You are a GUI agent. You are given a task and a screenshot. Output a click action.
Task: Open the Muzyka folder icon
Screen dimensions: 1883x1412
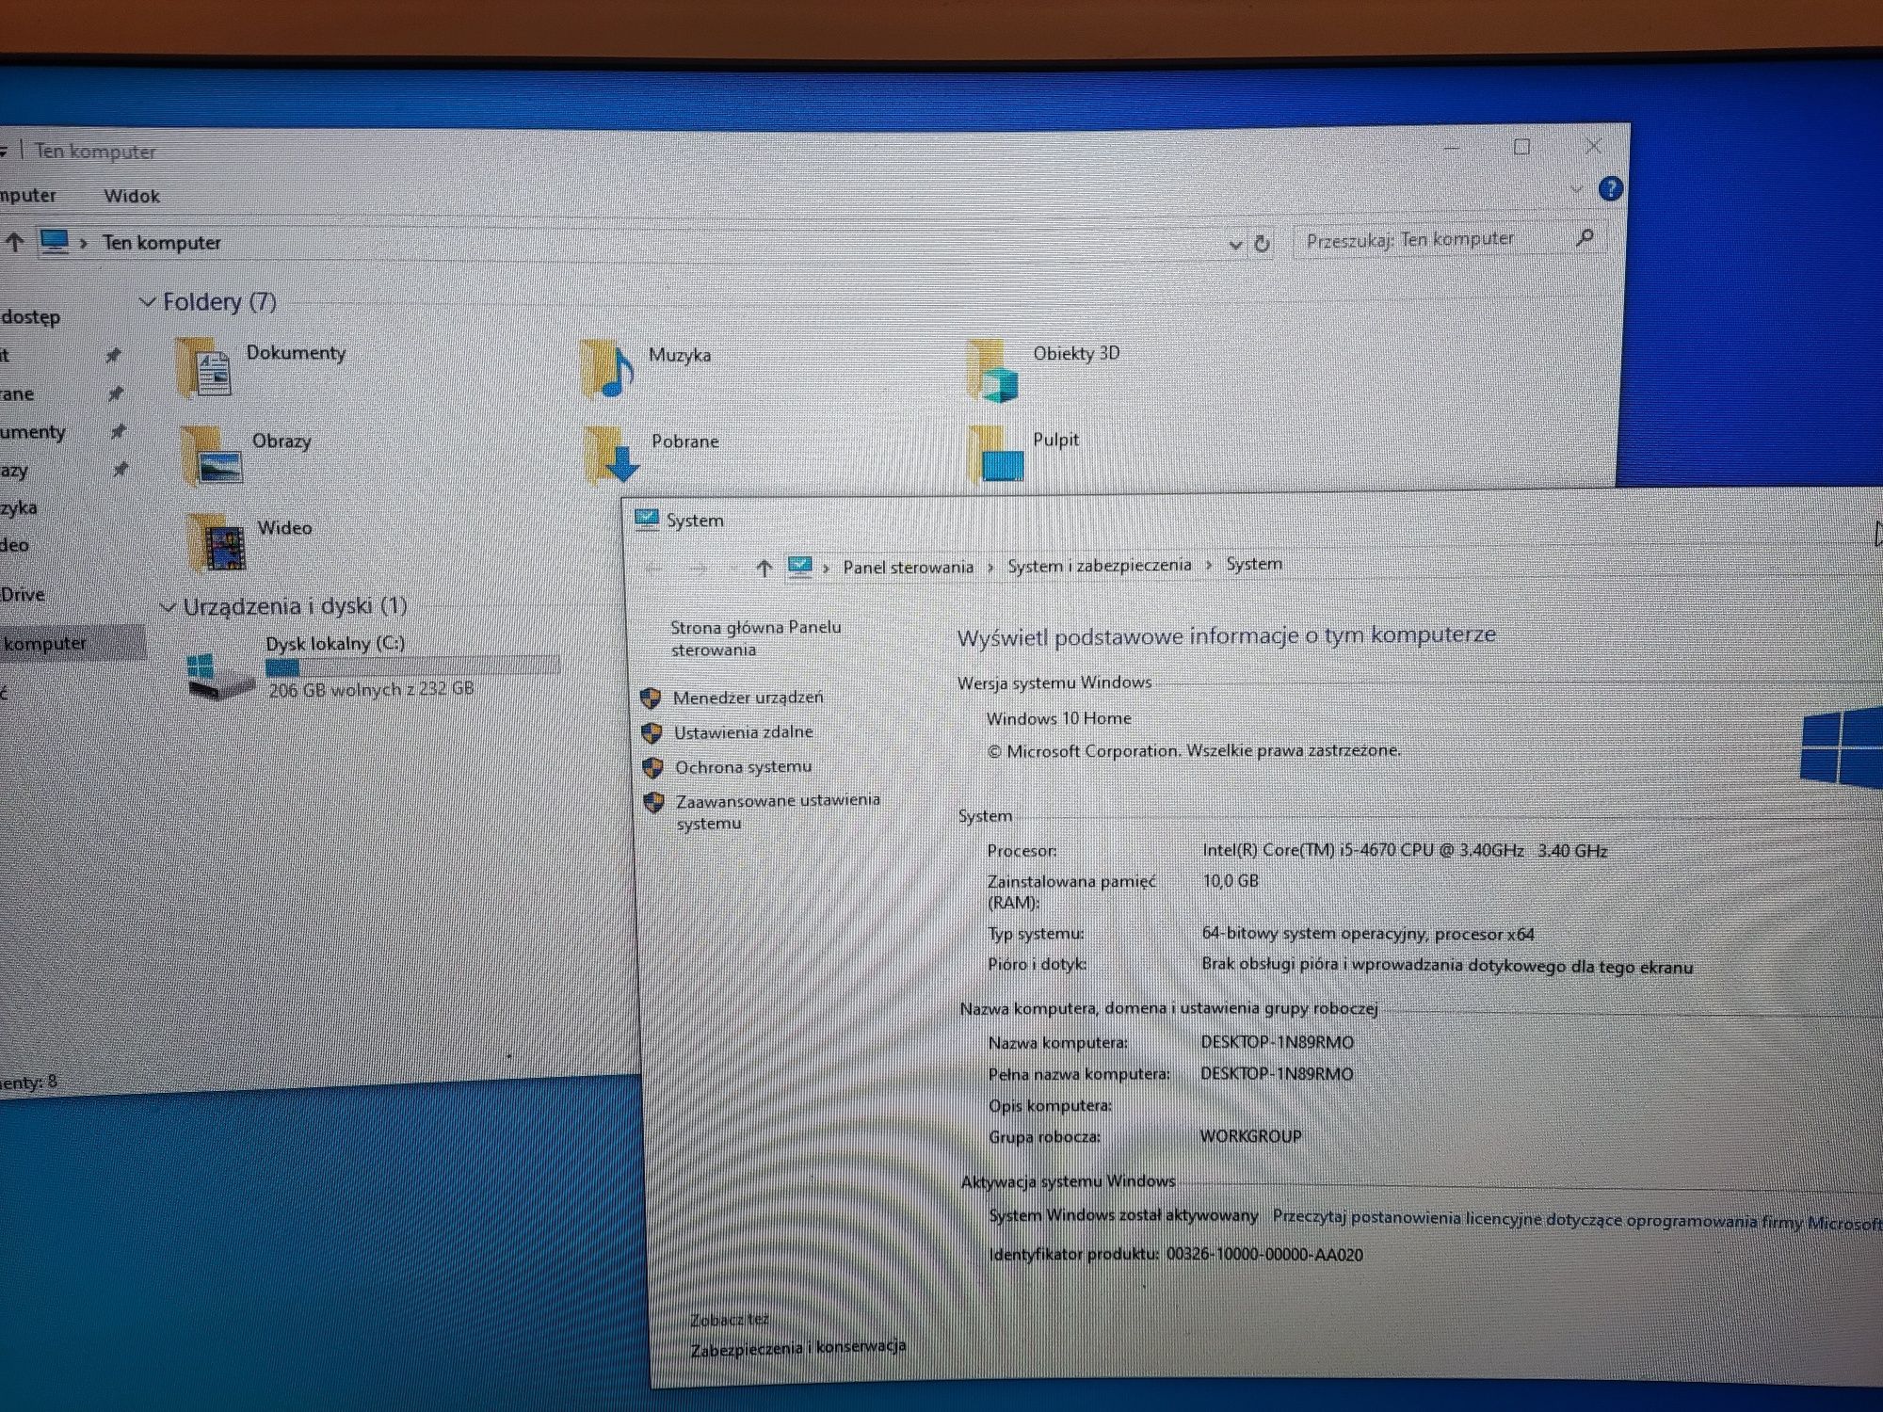coord(608,368)
